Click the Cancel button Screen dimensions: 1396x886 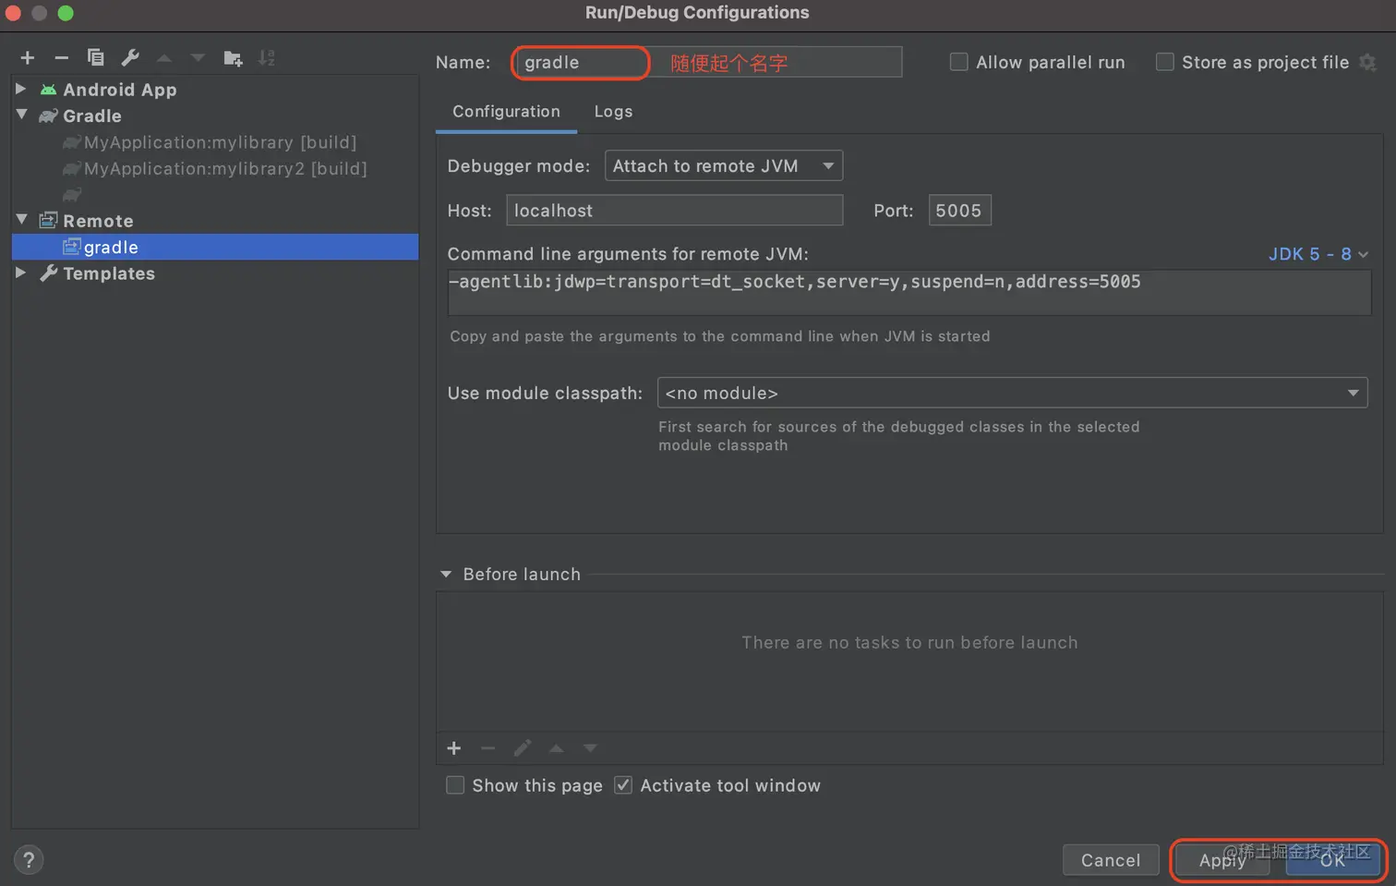pyautogui.click(x=1111, y=860)
